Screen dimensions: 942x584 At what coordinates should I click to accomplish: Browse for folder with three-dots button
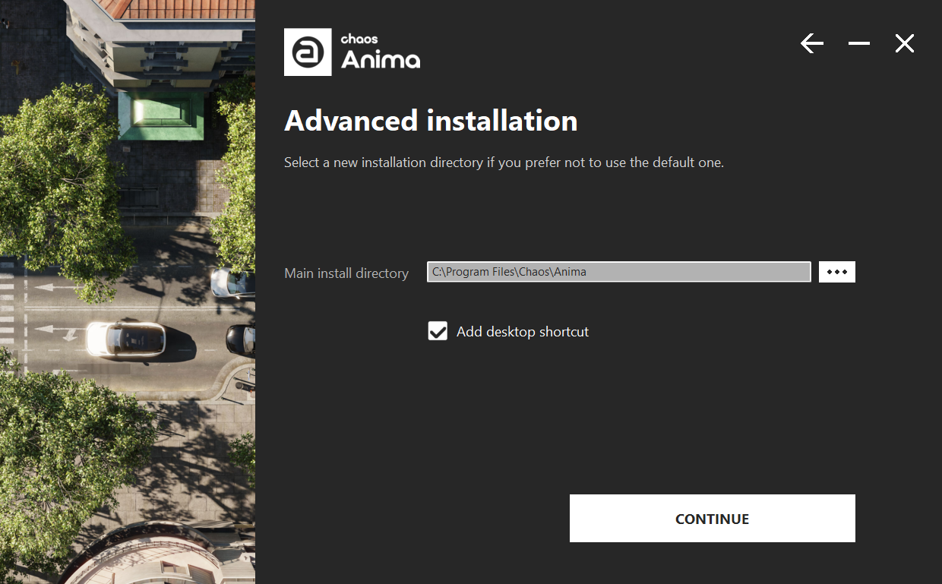pyautogui.click(x=836, y=272)
